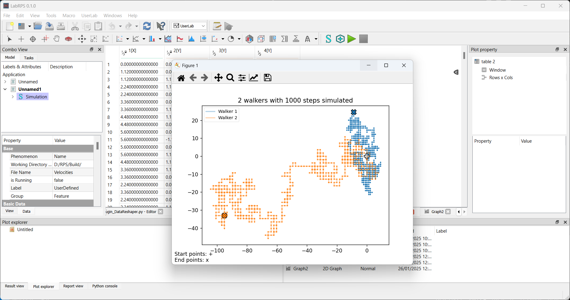Toggle the Zoom magnifier tool in Figure 1
This screenshot has width=570, height=300.
tap(230, 78)
